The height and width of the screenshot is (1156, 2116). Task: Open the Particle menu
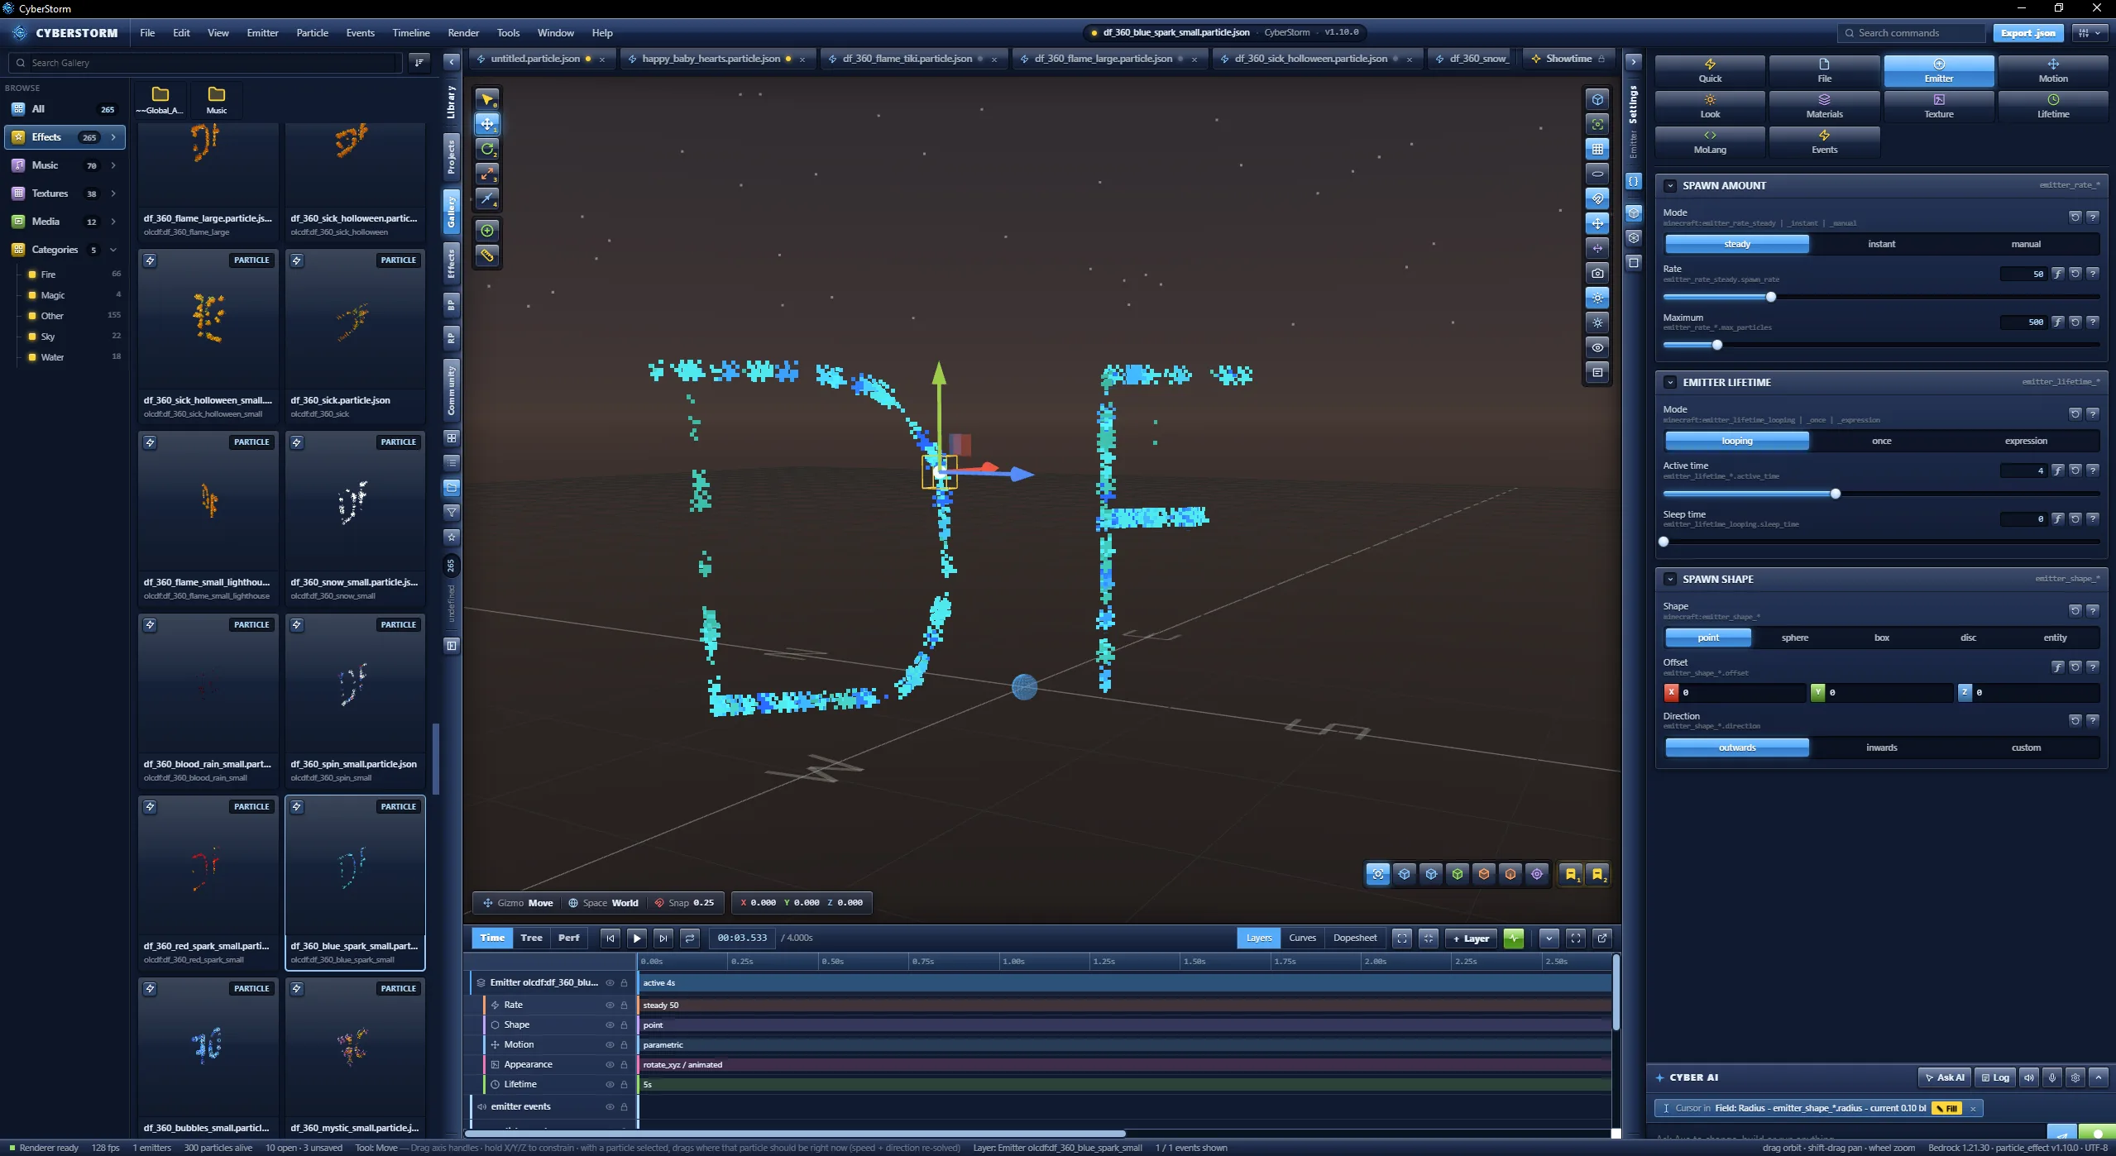312,33
